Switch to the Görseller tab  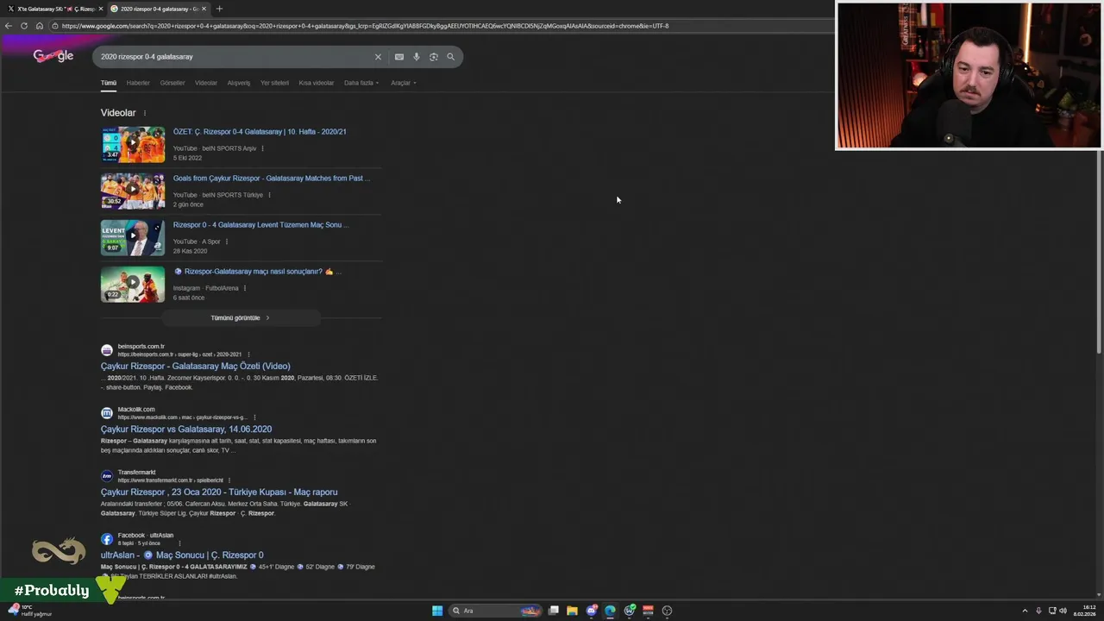pos(172,83)
